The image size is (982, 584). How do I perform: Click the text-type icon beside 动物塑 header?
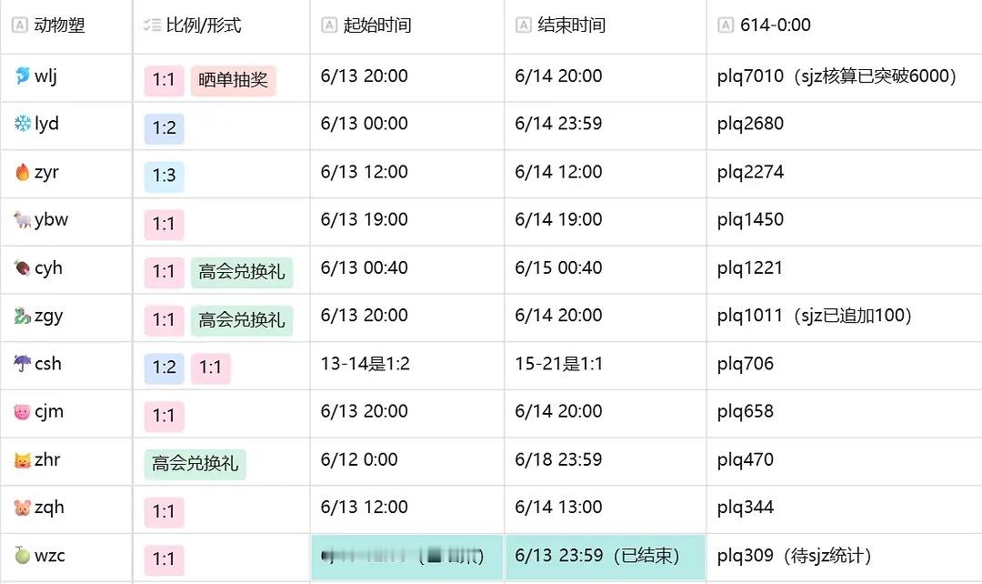click(20, 25)
